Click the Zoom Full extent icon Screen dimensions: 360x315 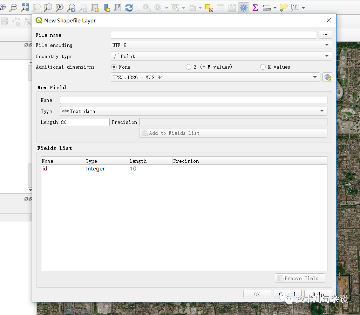[25, 7]
